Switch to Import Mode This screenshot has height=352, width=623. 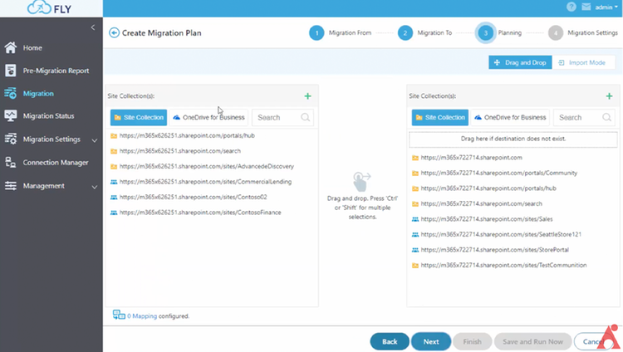coord(582,62)
